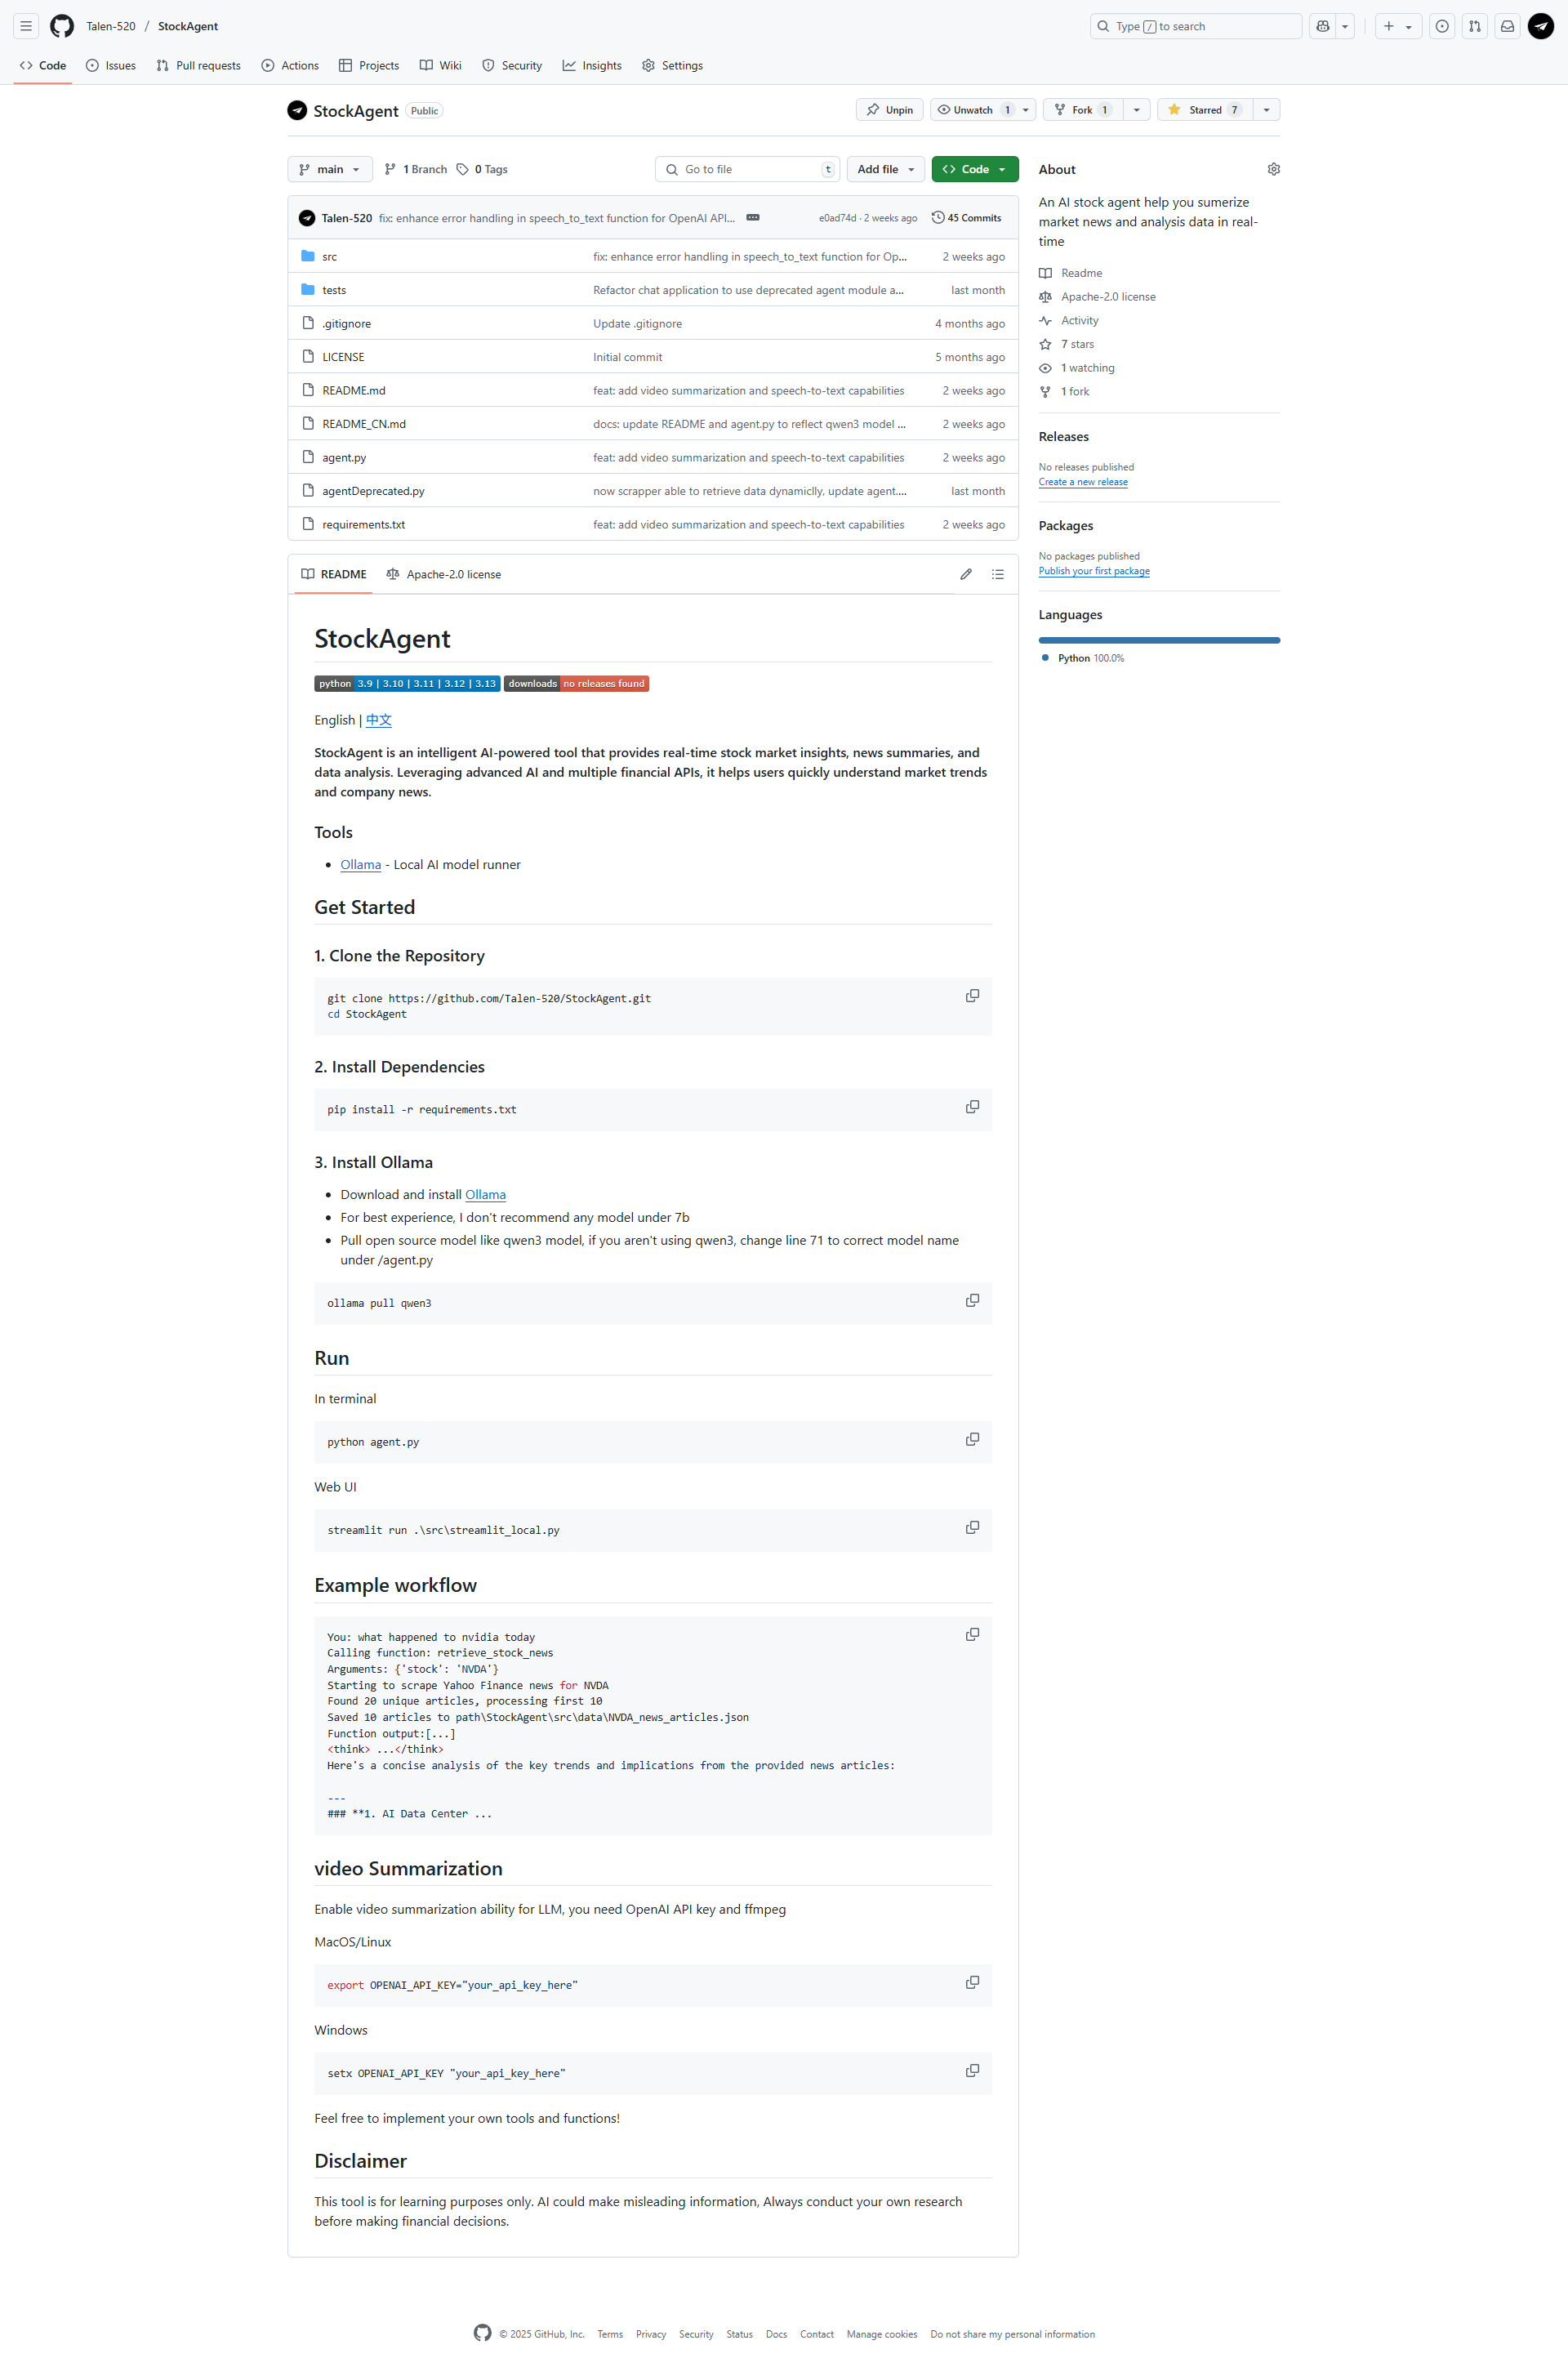Screen dimensions: 1568x2376
Task: Copy the ollama pull qwen3 command
Action: 972,1300
